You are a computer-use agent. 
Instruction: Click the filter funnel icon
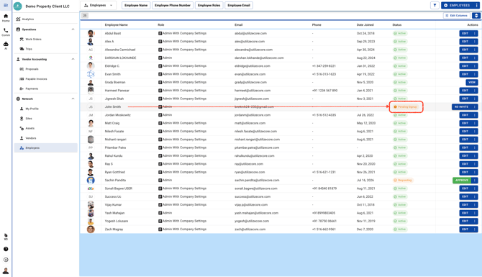pos(435,5)
